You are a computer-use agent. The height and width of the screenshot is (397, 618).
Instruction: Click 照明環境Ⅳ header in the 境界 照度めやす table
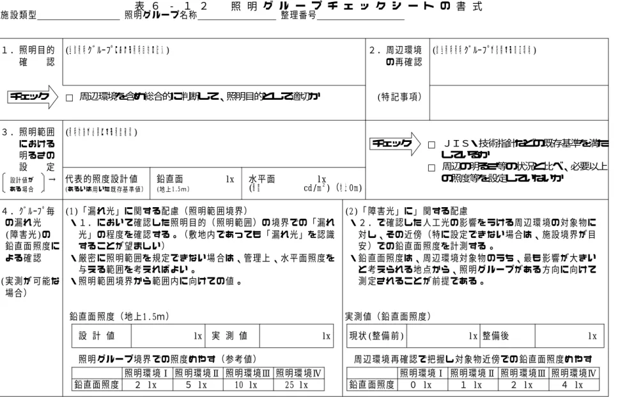[x=298, y=373]
